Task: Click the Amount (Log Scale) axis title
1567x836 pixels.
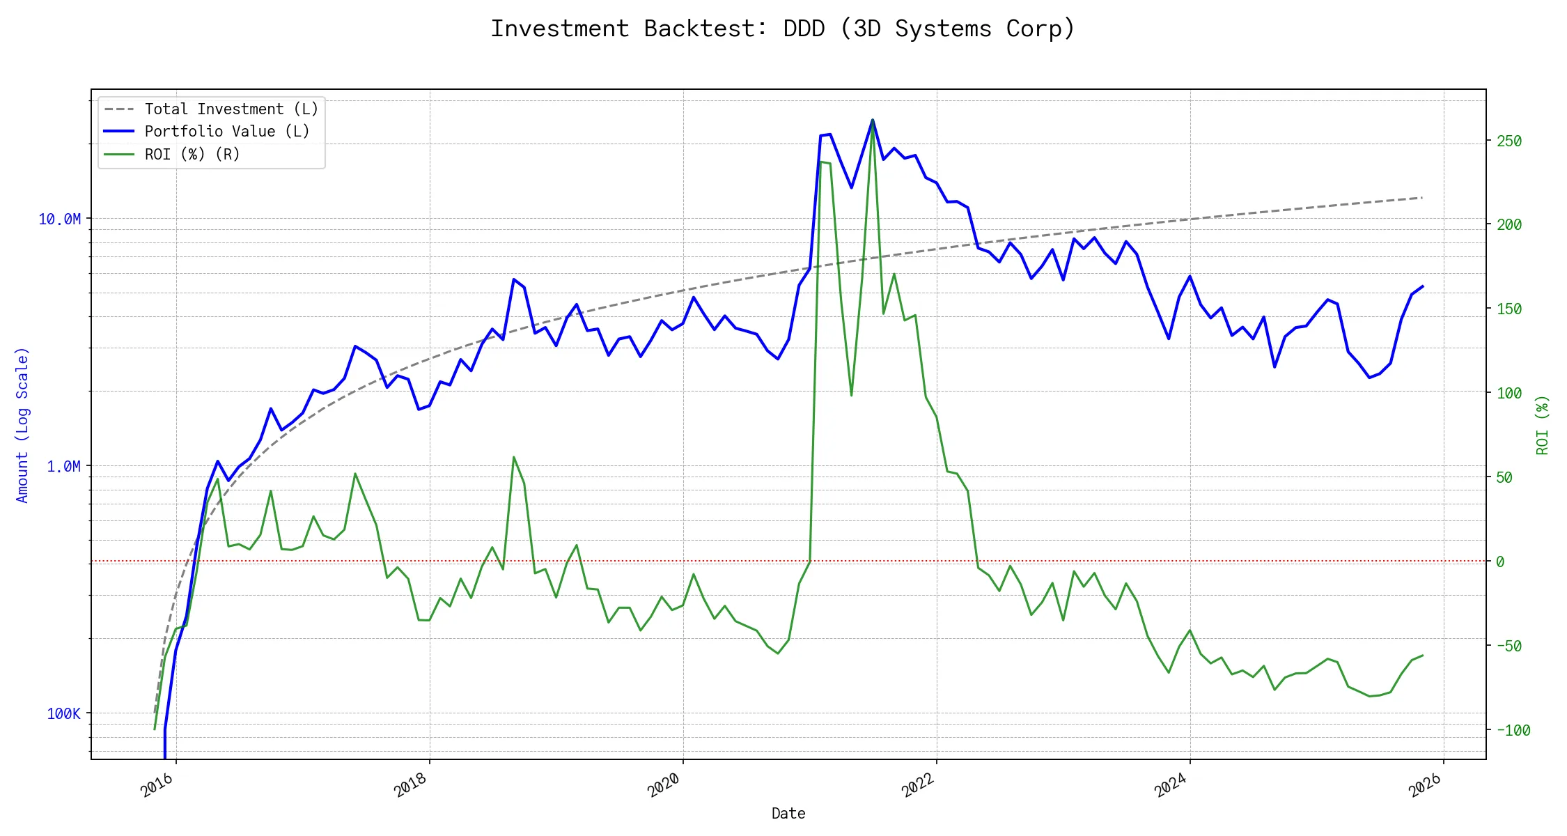Action: click(x=22, y=425)
